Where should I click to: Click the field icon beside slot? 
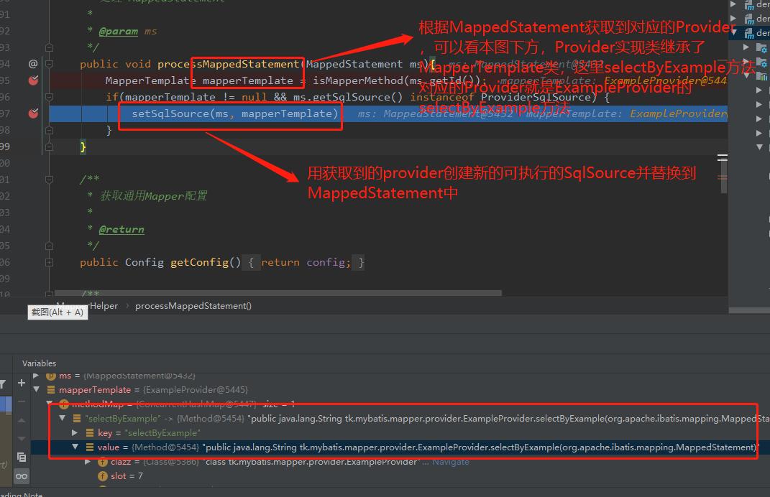tap(103, 476)
